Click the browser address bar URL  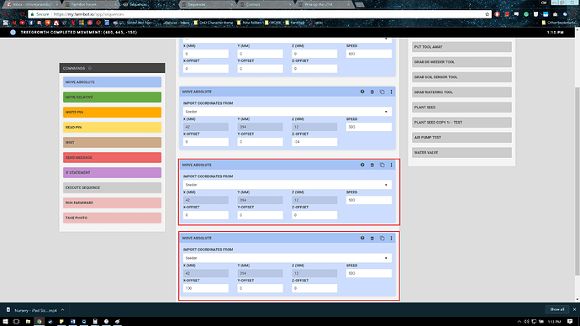point(88,14)
